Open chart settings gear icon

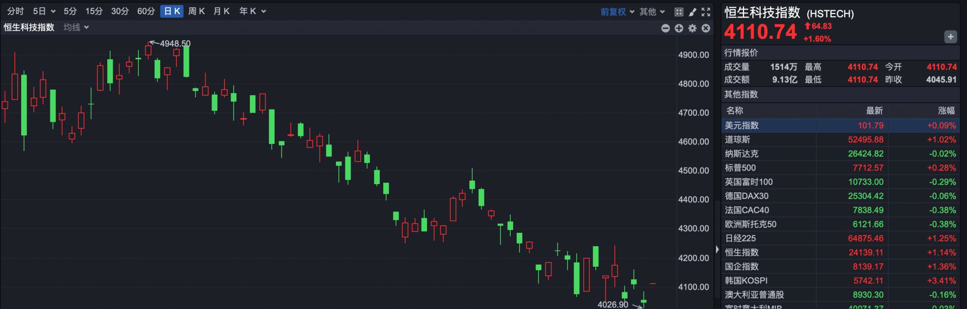tap(693, 28)
